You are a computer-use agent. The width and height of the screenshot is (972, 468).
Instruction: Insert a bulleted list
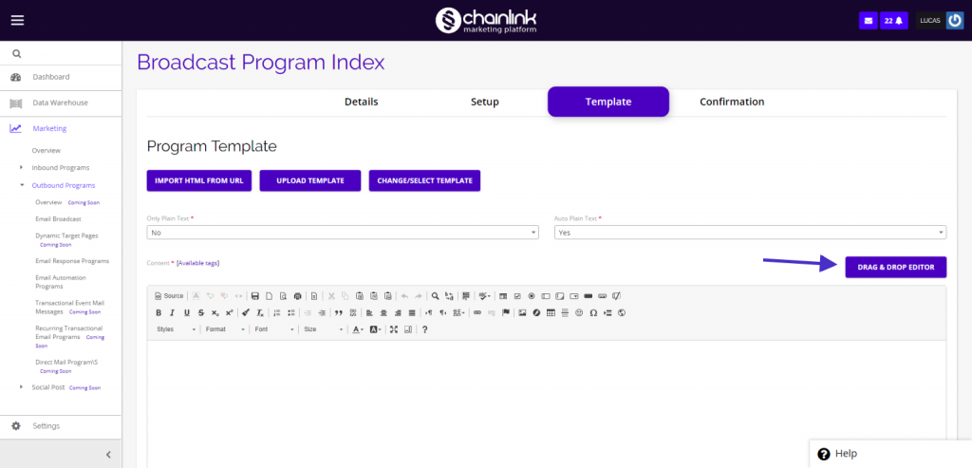291,312
